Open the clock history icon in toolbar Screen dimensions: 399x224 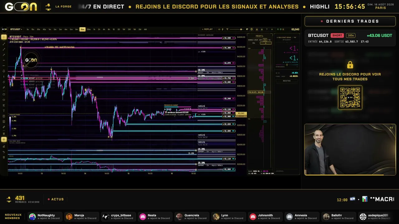point(257,29)
